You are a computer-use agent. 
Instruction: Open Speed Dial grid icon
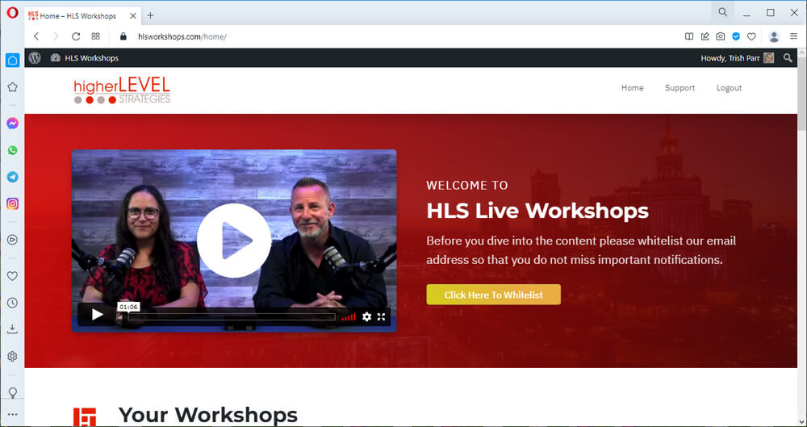click(x=96, y=36)
